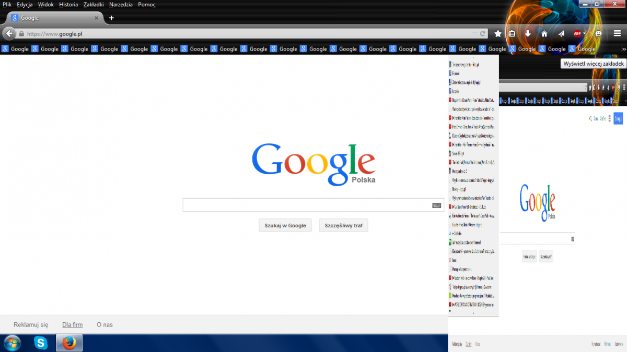Image resolution: width=627 pixels, height=352 pixels.
Task: Open the on-screen keyboard icon in search box
Action: point(437,205)
